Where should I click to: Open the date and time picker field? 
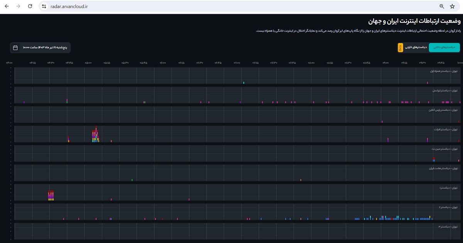(41, 48)
